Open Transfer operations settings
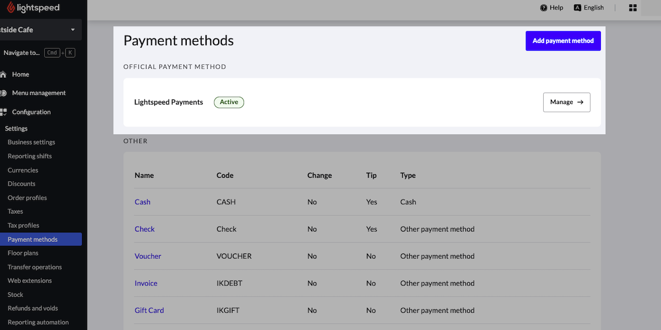The image size is (661, 330). point(35,267)
